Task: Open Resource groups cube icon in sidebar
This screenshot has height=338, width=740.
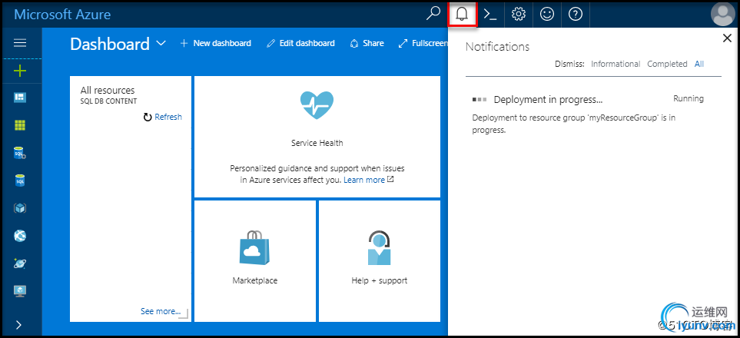Action: 20,208
